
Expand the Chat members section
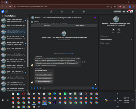point(116,36)
